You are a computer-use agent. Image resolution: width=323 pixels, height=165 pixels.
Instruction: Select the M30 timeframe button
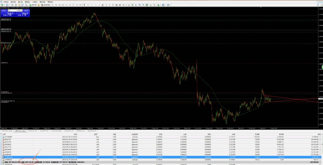click(63, 5)
